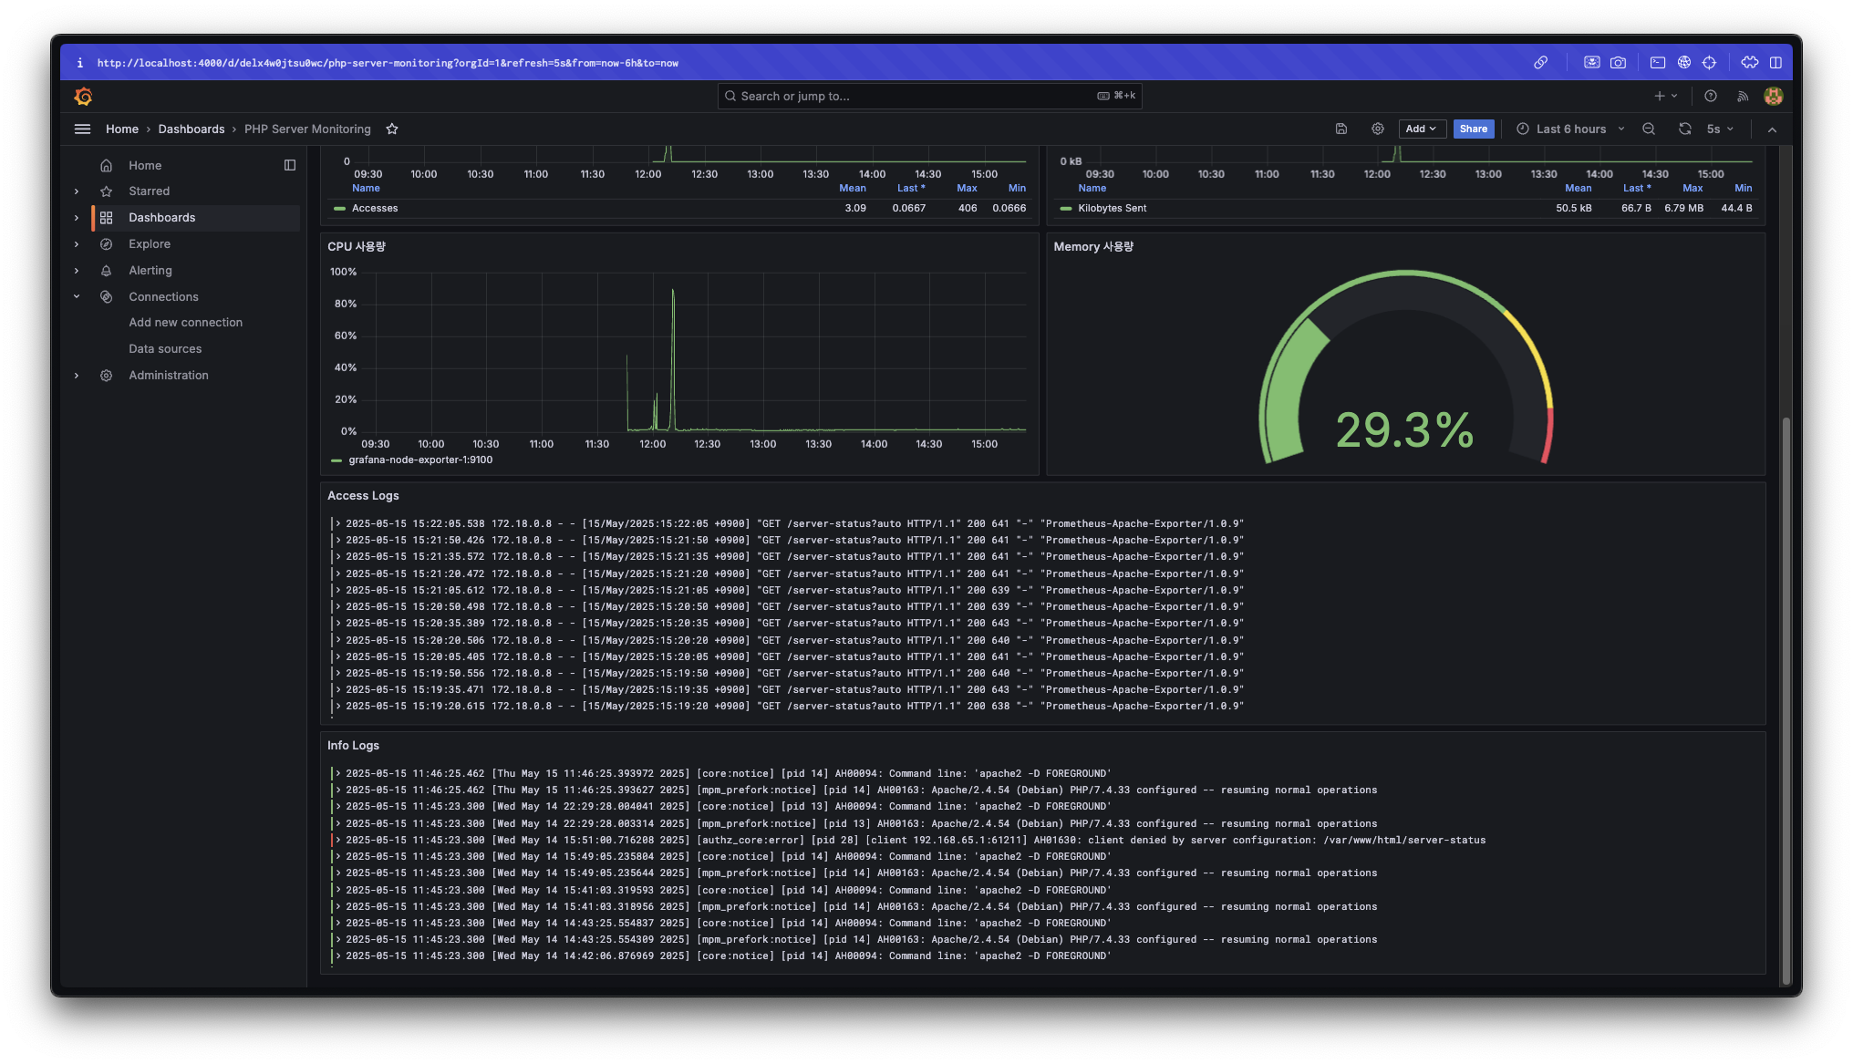This screenshot has width=1853, height=1064.
Task: Click the blue Share button
Action: point(1473,129)
